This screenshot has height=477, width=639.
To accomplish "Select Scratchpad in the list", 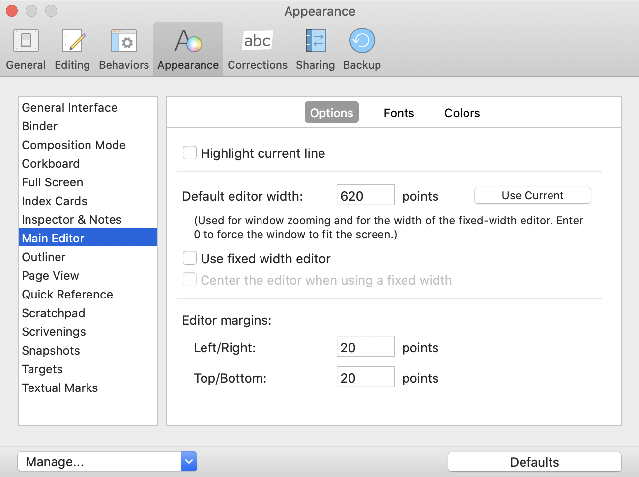I will click(x=88, y=313).
